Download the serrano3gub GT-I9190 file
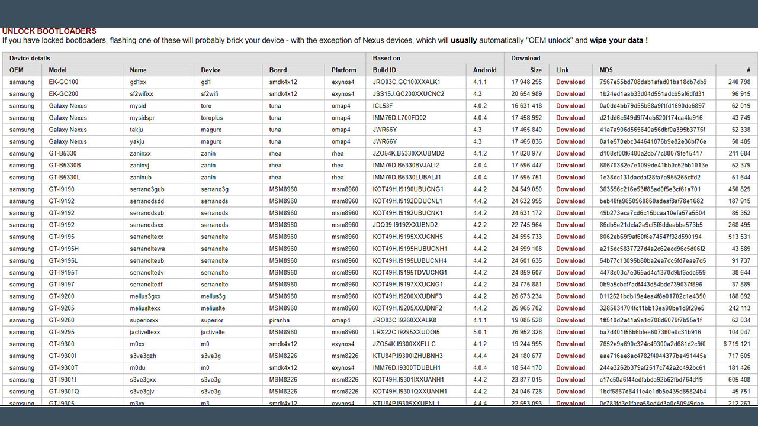 (x=570, y=189)
